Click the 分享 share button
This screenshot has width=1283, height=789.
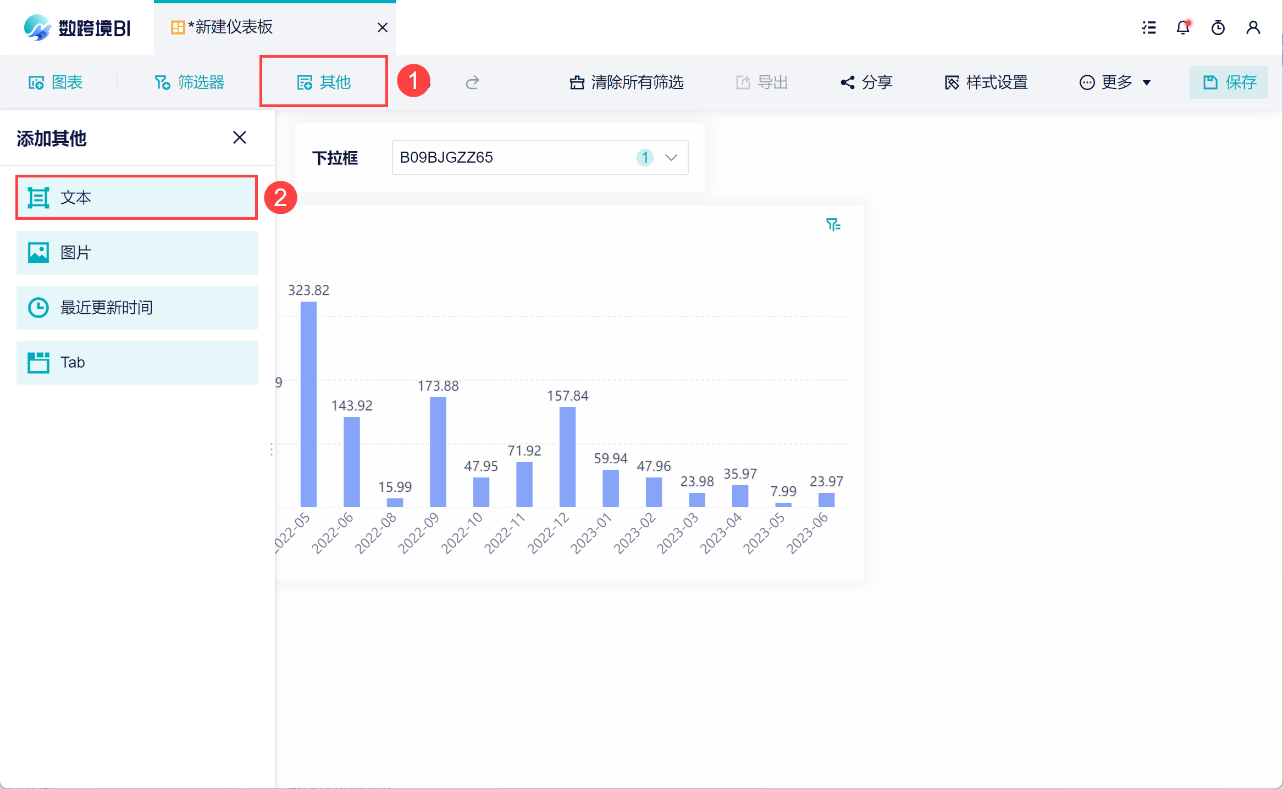point(866,82)
